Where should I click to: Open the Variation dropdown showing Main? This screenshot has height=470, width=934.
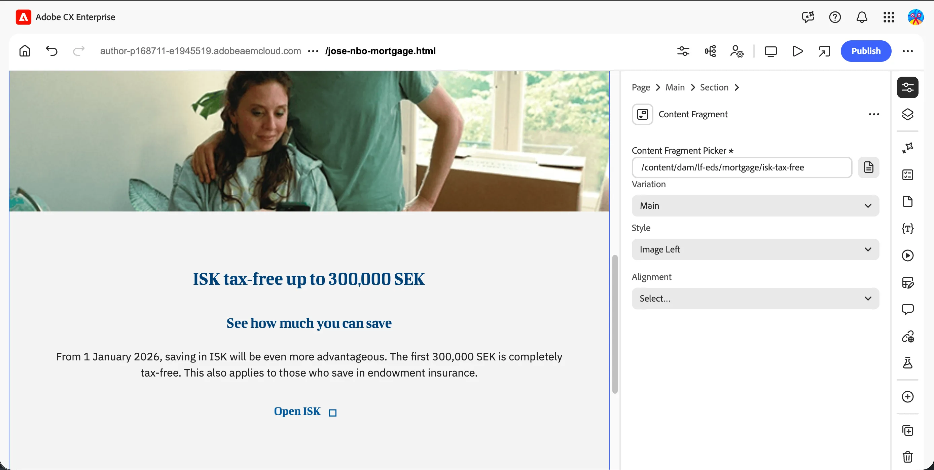(755, 206)
